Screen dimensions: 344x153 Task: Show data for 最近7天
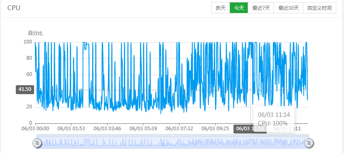(261, 8)
